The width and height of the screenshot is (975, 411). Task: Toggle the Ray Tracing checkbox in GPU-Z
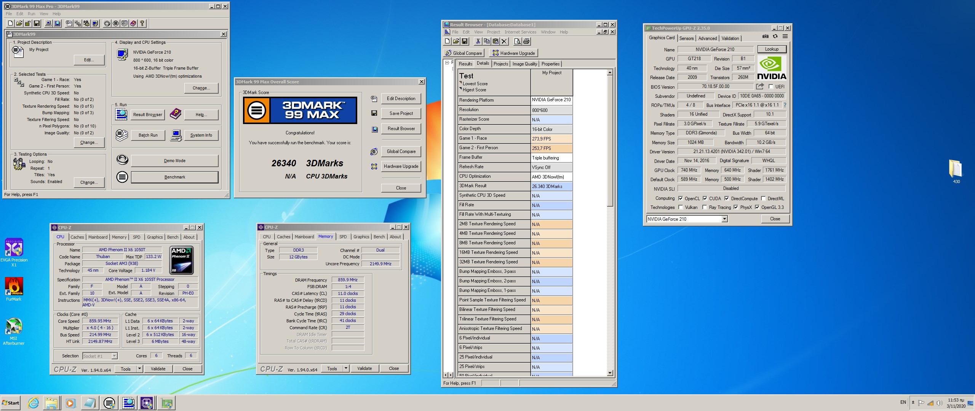click(x=705, y=207)
